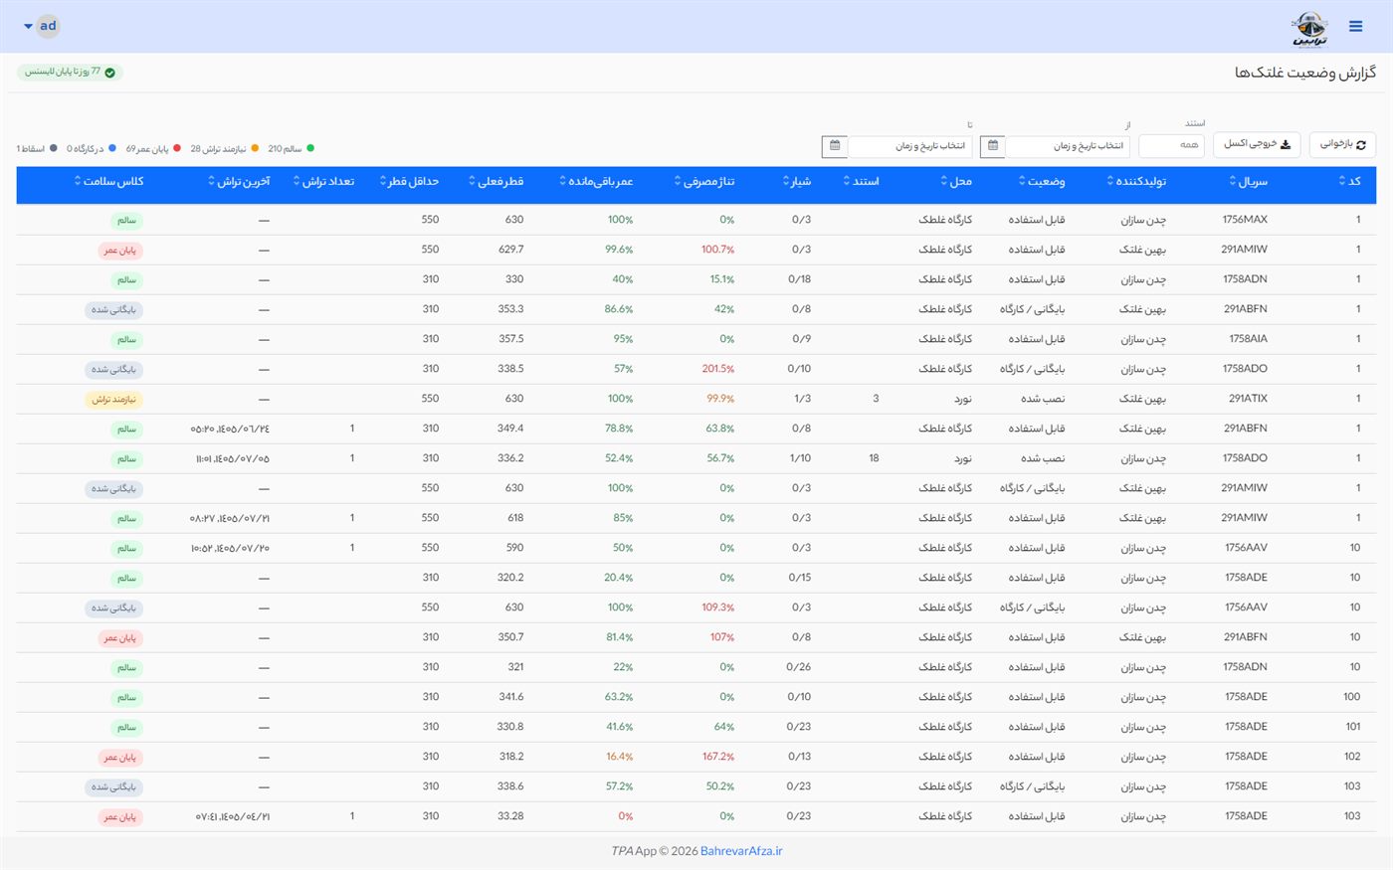Sort by the وضعیت column
The image size is (1393, 870).
(x=1042, y=182)
